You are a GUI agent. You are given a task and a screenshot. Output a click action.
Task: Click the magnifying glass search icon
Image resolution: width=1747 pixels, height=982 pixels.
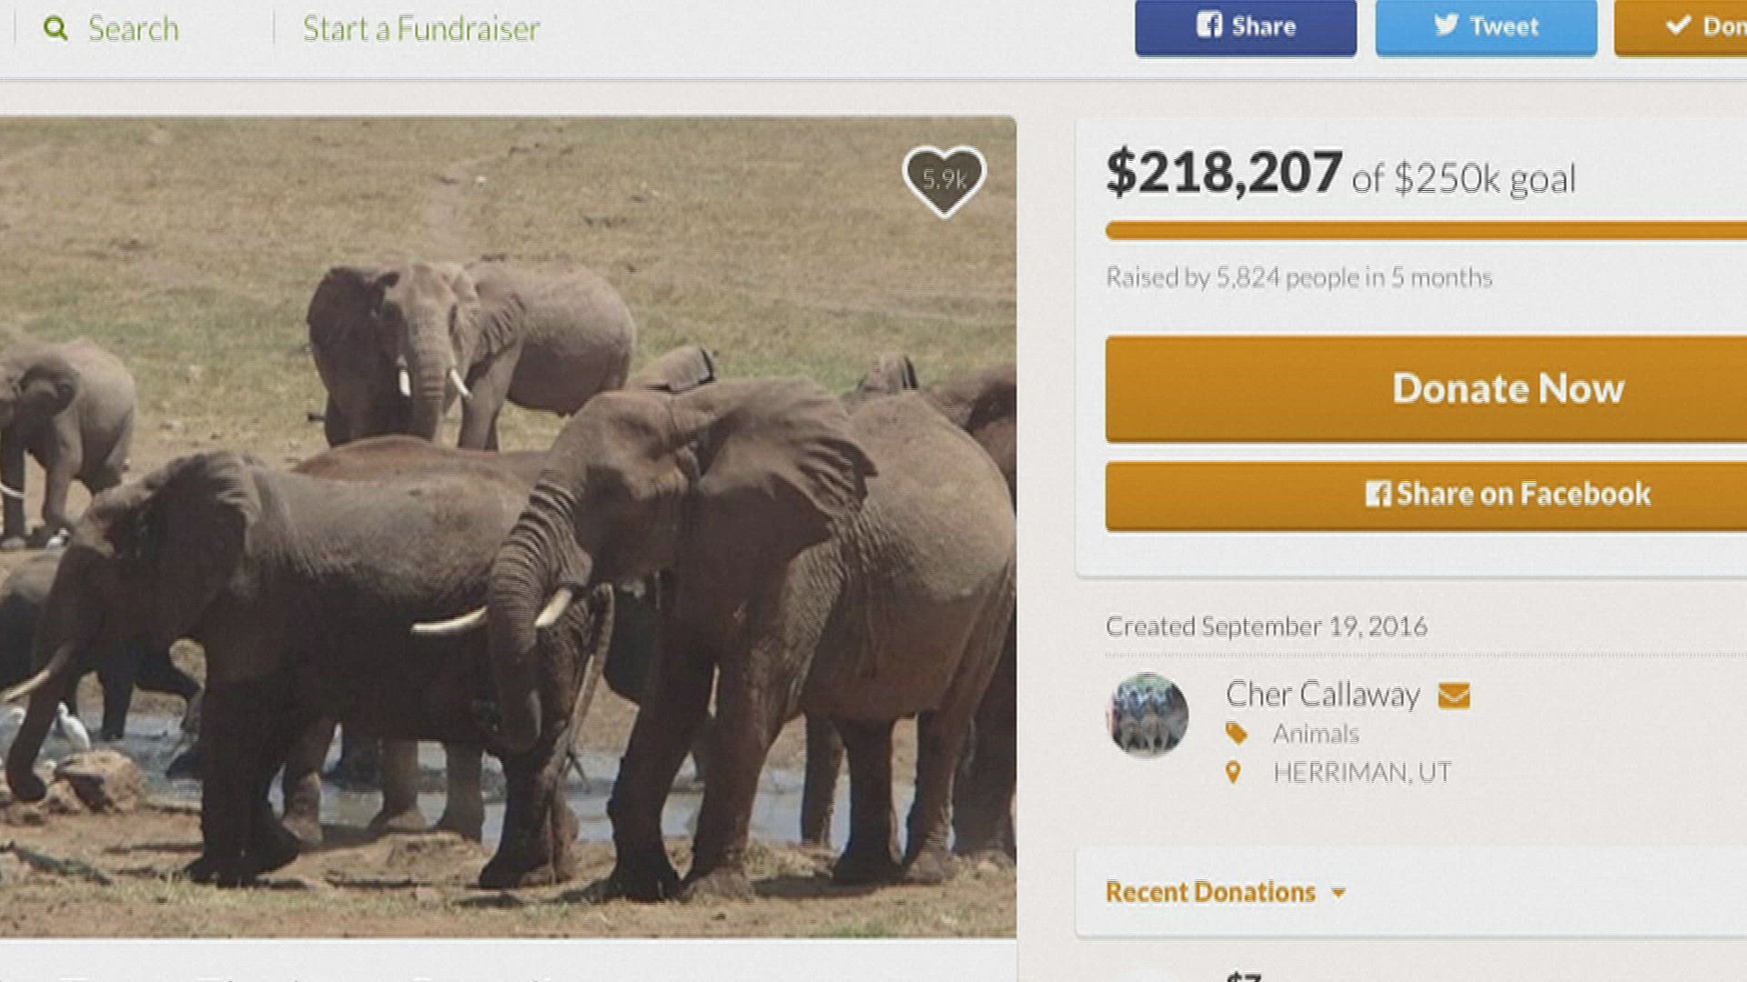click(56, 29)
